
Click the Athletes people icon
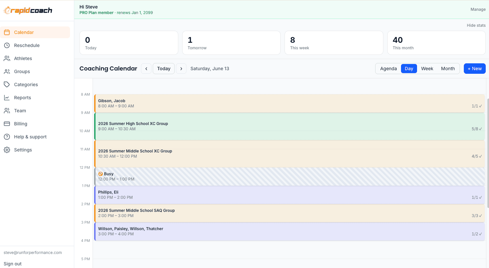[x=7, y=58]
